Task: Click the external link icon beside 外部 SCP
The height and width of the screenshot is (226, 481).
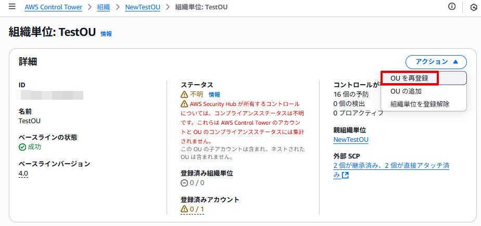Action: [x=346, y=175]
